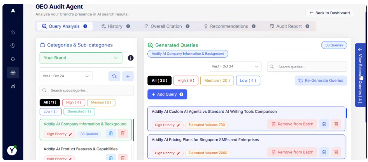Copy the Company Information & Background subcategory
The width and height of the screenshot is (368, 162).
111,133
